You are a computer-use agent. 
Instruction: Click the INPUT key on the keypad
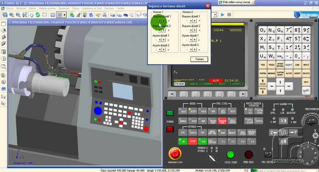coord(306,65)
